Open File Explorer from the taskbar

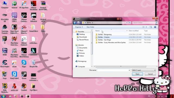pos(10,96)
